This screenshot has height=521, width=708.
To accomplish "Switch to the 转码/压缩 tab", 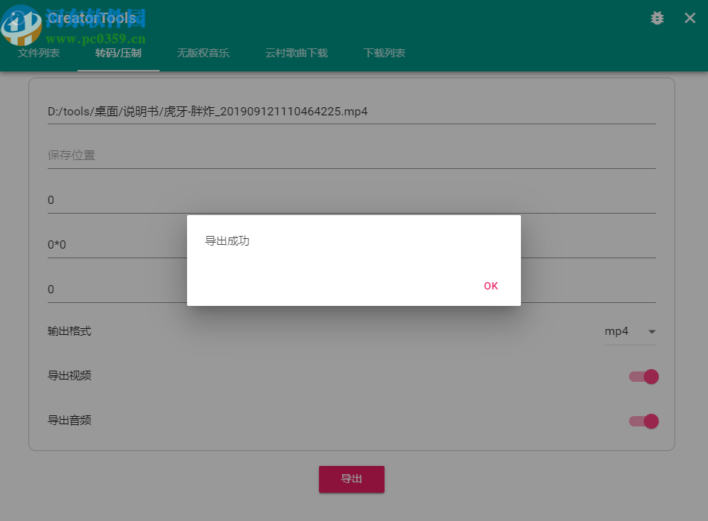I will [x=118, y=53].
